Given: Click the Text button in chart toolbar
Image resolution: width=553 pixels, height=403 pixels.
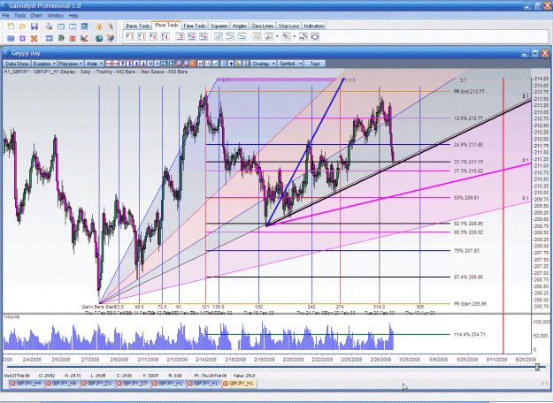Looking at the screenshot, I should (315, 64).
